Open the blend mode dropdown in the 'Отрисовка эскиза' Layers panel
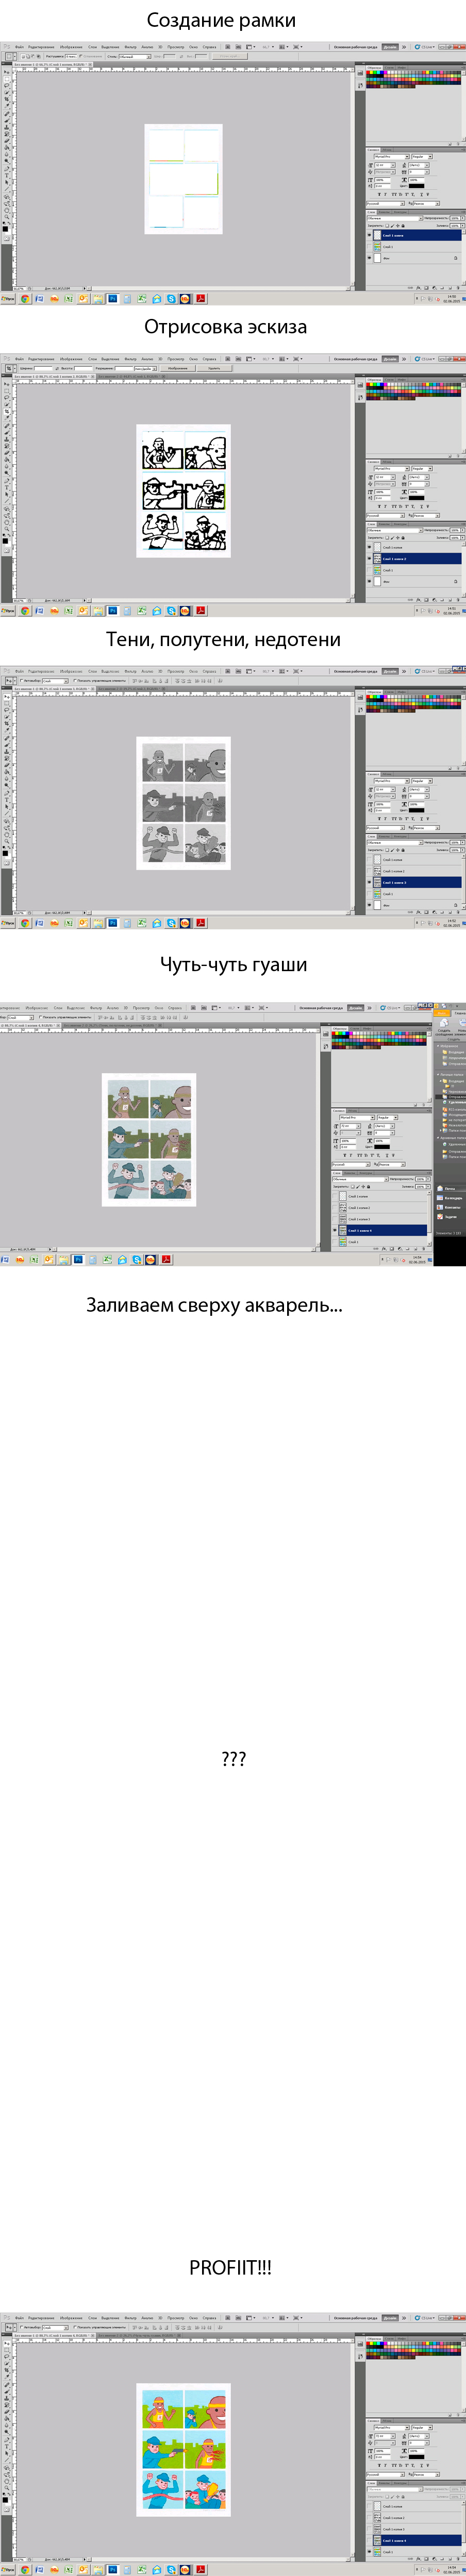 (393, 530)
